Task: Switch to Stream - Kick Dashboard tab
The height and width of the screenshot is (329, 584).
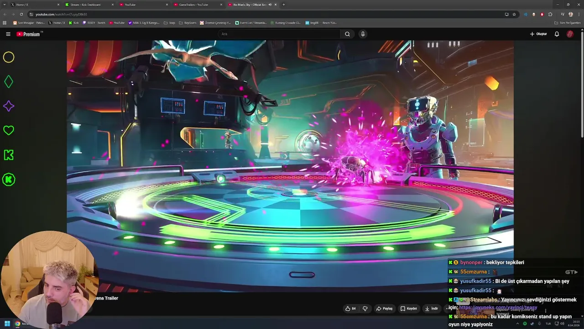Action: (x=89, y=5)
